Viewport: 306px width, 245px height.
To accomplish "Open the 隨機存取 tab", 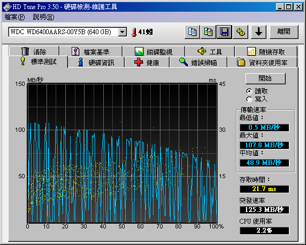I will (266, 52).
